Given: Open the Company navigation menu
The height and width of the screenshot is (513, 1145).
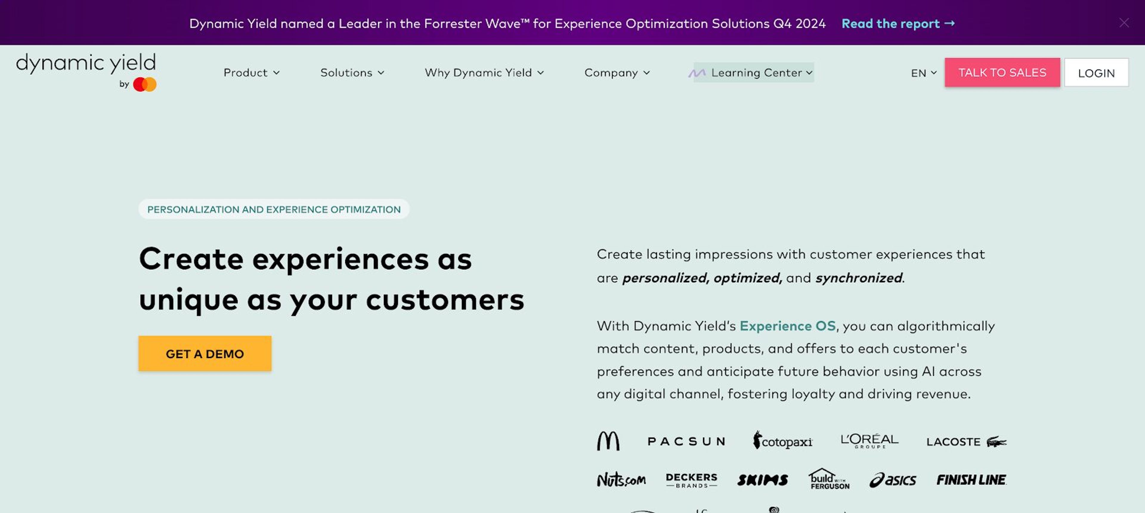Looking at the screenshot, I should (x=617, y=72).
